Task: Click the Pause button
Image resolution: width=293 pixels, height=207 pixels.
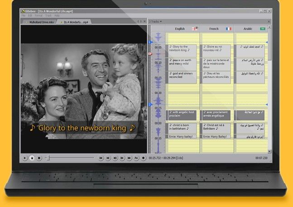Action: (x=32, y=158)
